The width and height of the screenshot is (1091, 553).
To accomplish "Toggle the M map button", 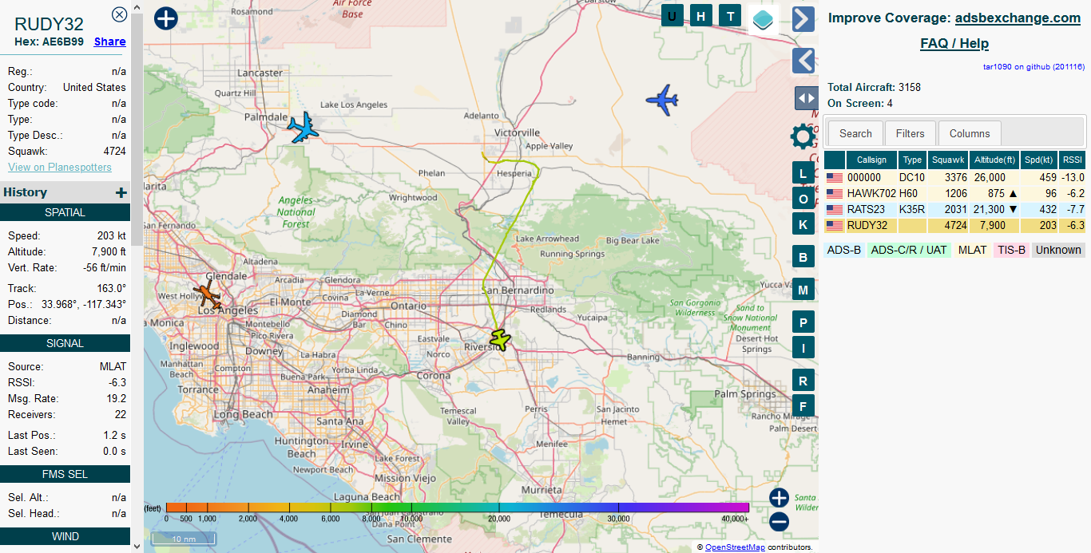I will pos(803,290).
